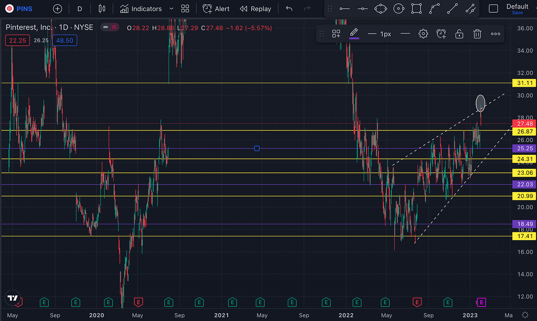Click Save under Default layout
537x321 pixels.
517,13
